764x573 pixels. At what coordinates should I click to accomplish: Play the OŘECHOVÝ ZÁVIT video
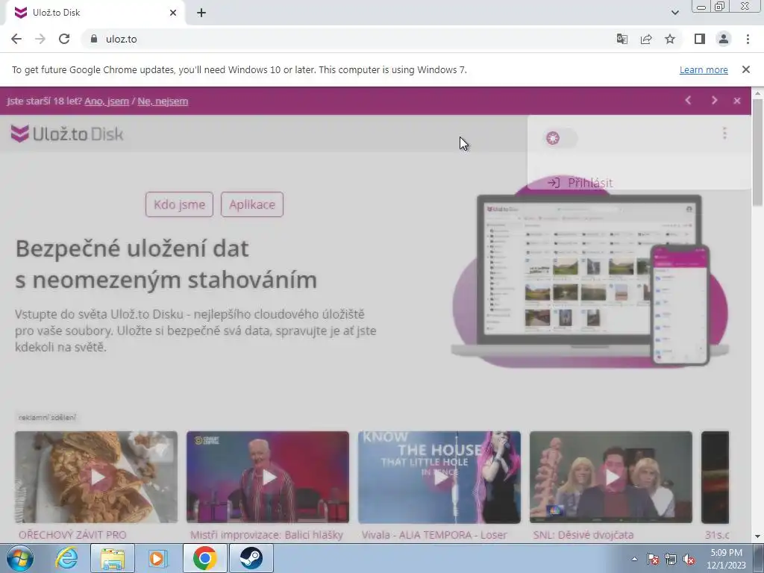coord(96,477)
